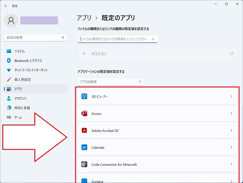The width and height of the screenshot is (243, 183).
Task: Open 個人用設定 category
Action: click(x=36, y=79)
